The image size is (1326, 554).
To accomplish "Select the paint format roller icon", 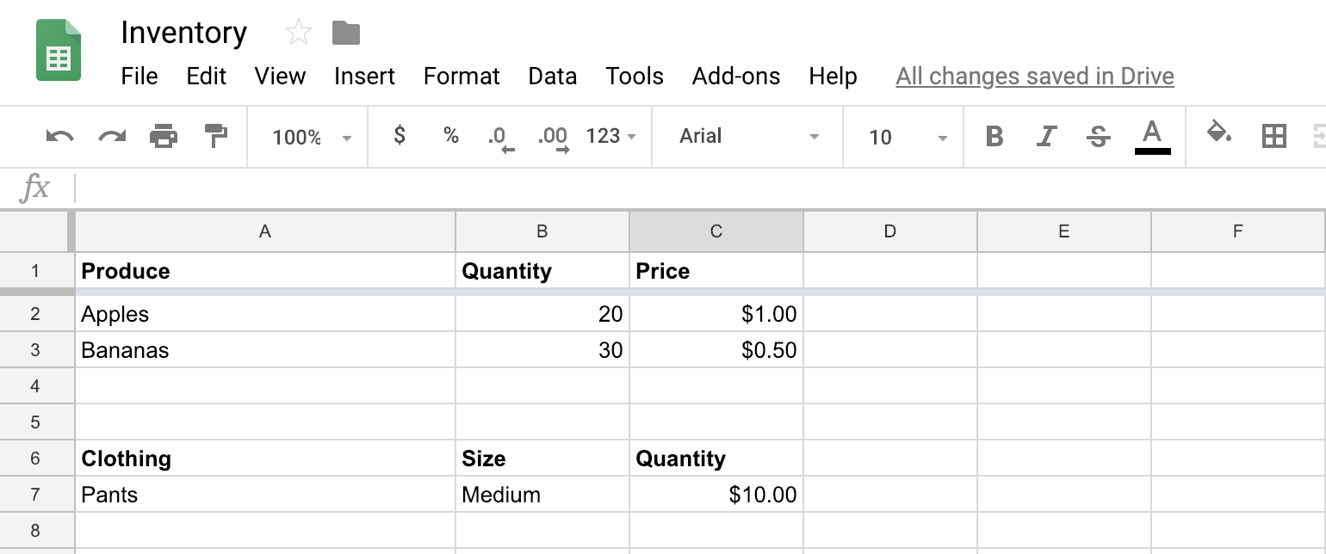I will point(215,136).
